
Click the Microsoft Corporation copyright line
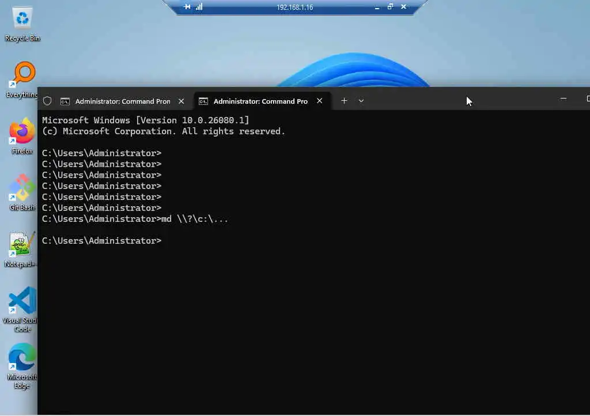tap(164, 131)
